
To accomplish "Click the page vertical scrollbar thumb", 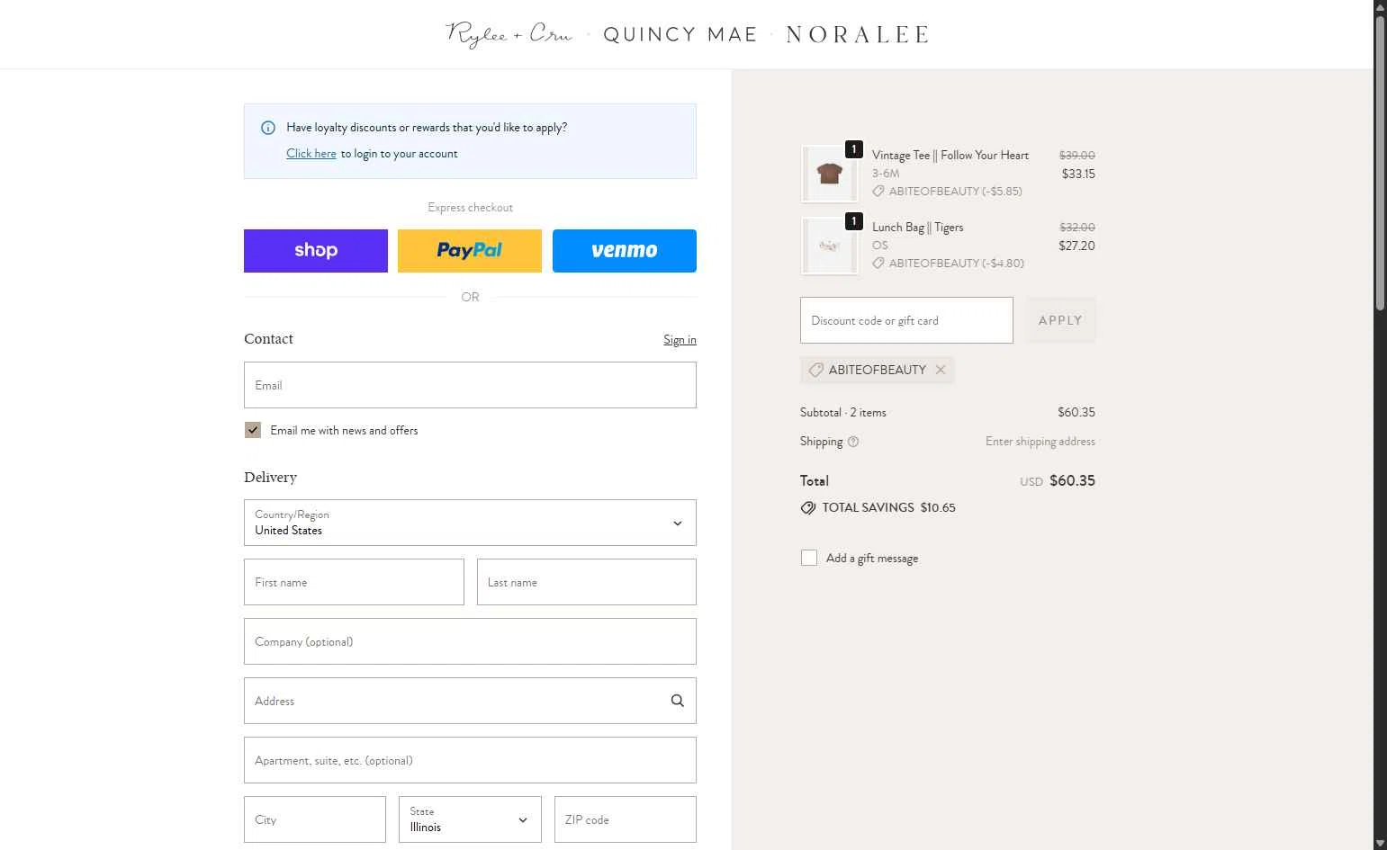I will [x=1380, y=162].
